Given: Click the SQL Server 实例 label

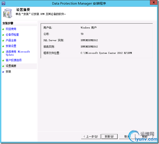Looking at the screenshot, I should (x=54, y=40).
